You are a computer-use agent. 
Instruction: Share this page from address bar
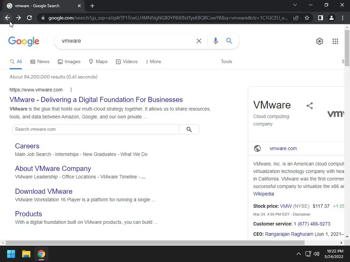point(296,18)
